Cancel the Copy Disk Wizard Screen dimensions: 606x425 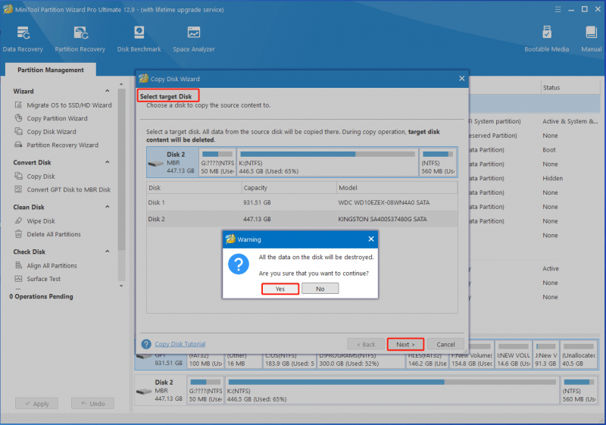[x=445, y=344]
